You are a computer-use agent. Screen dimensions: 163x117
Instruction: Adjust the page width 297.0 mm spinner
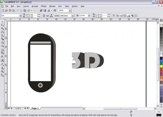coord(39,15)
